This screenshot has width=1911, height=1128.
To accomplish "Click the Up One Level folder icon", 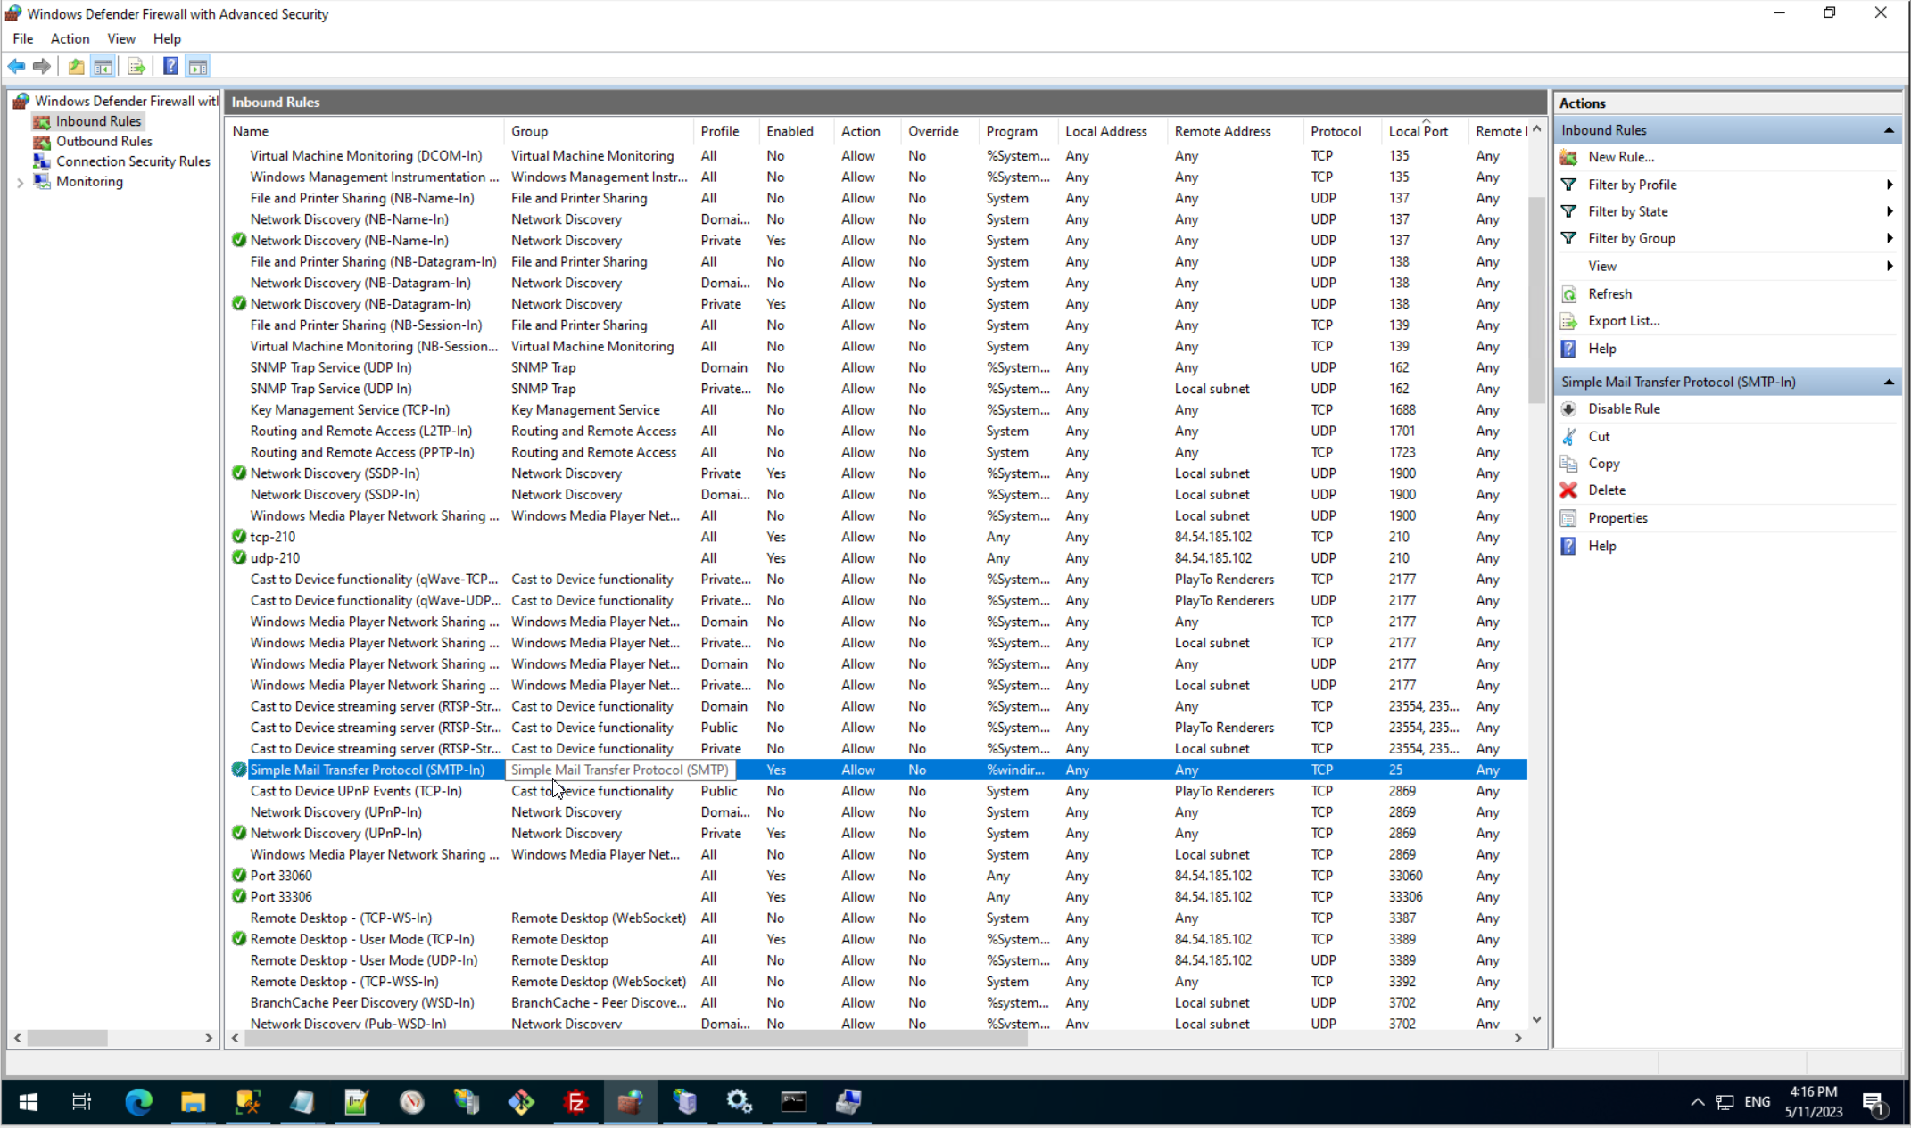I will pyautogui.click(x=77, y=66).
